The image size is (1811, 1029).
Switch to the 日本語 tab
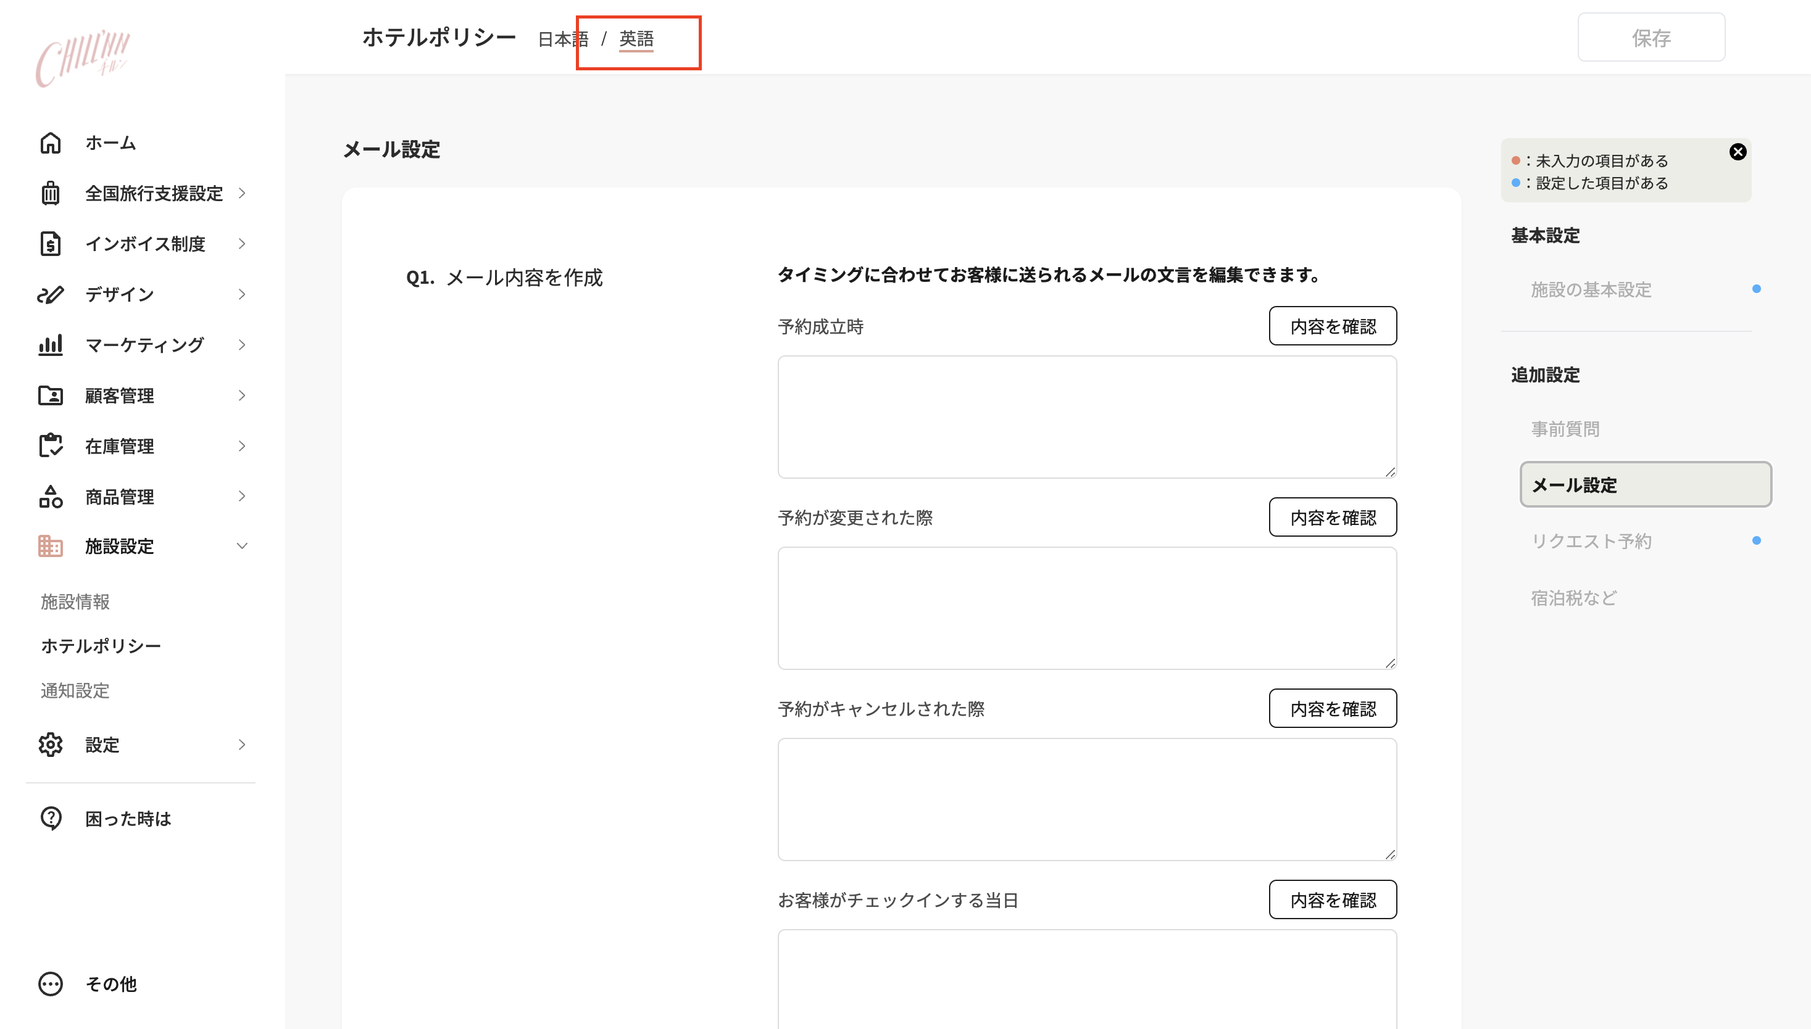click(x=564, y=39)
